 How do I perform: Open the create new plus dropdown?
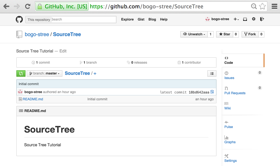(236, 19)
